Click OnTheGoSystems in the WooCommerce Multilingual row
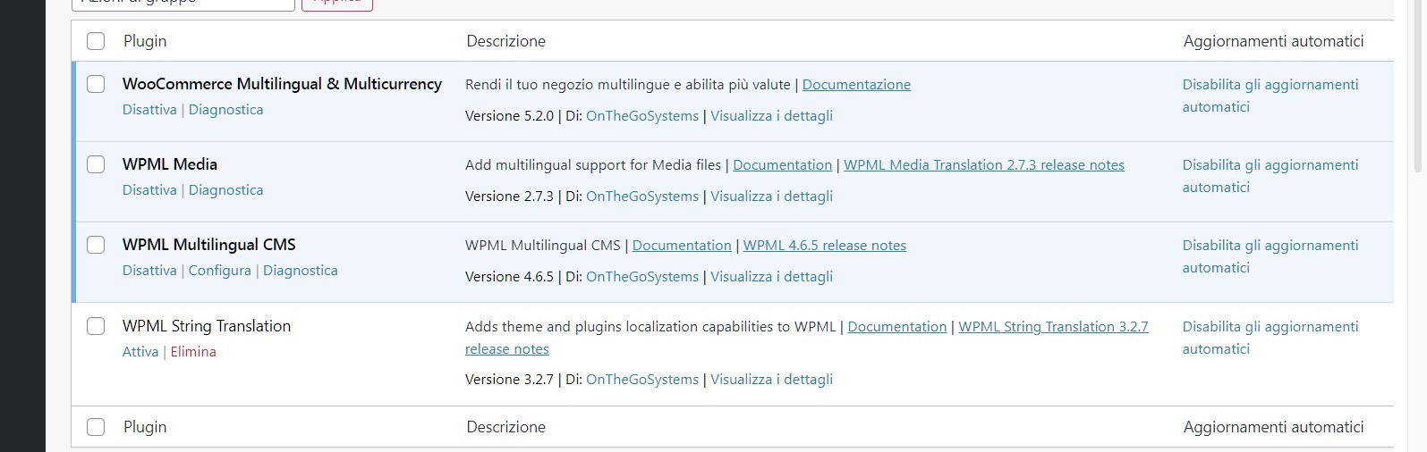1427x452 pixels. pos(642,115)
